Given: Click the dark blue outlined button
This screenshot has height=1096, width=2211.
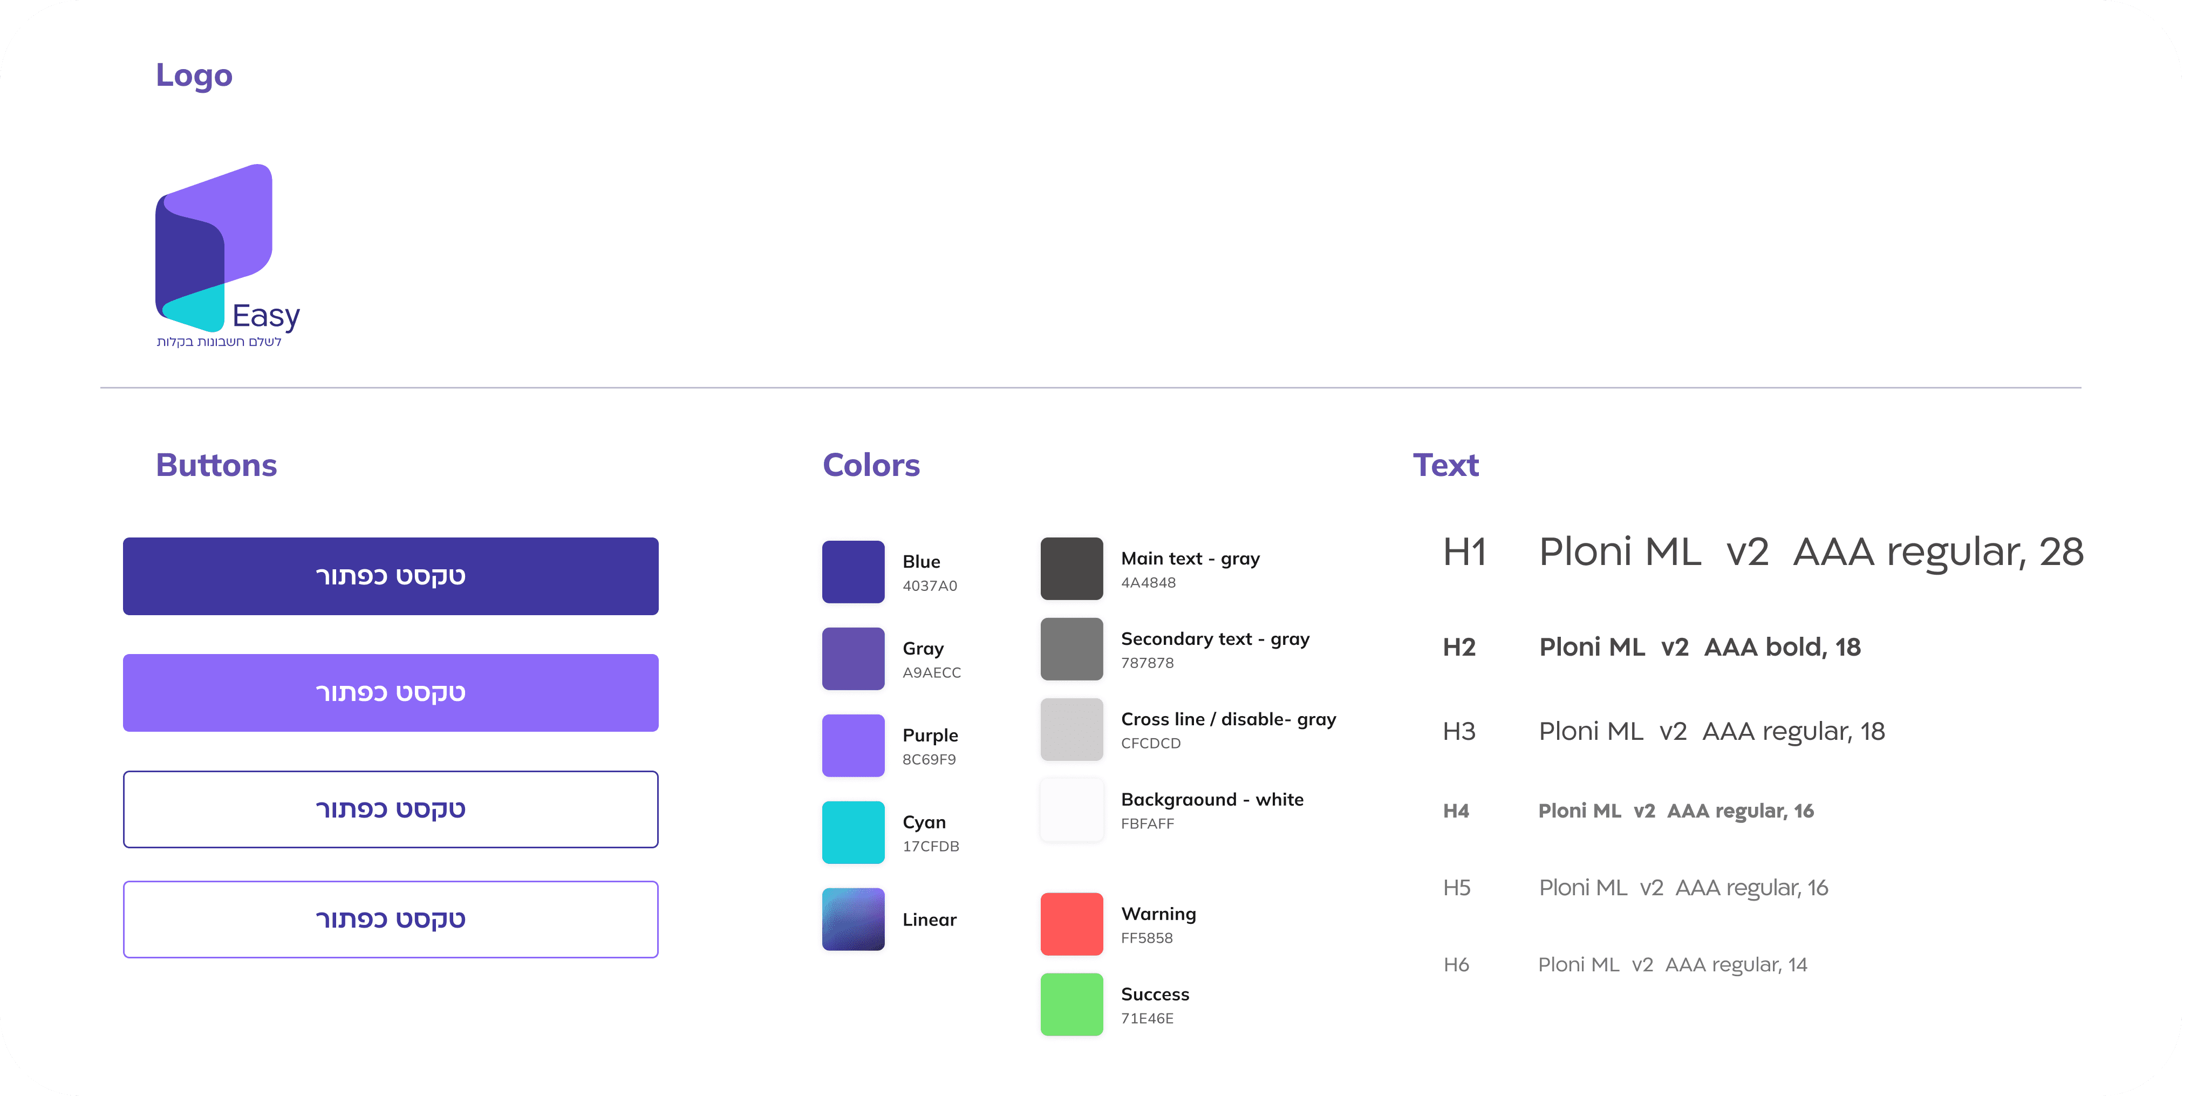Looking at the screenshot, I should point(391,809).
